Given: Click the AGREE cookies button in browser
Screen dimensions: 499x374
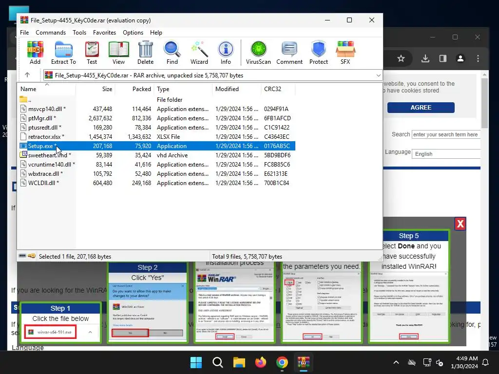Looking at the screenshot, I should [x=421, y=108].
